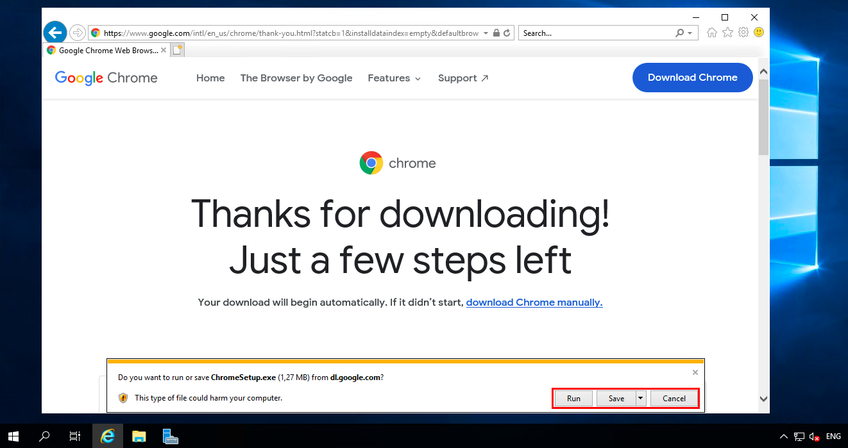Click the Download Chrome button
The height and width of the screenshot is (448, 848).
pos(693,78)
